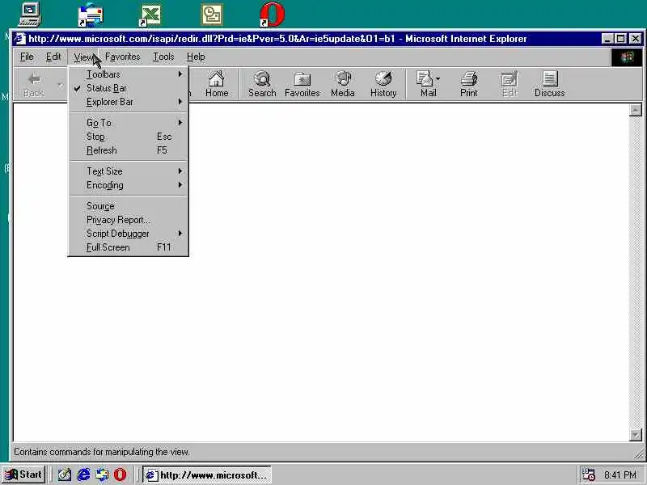This screenshot has height=485, width=647.
Task: Select Full Screen menu entry
Action: [128, 247]
